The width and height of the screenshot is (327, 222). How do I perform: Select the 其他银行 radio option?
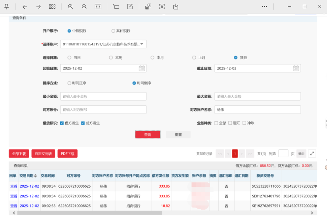click(113, 31)
